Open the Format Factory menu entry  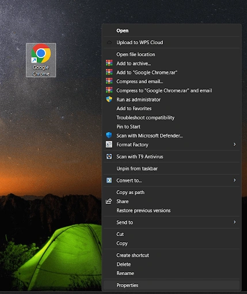[172, 145]
